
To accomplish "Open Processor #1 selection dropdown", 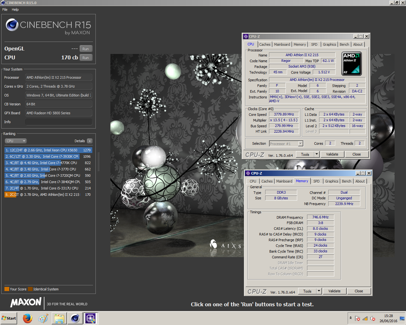I will [x=286, y=144].
